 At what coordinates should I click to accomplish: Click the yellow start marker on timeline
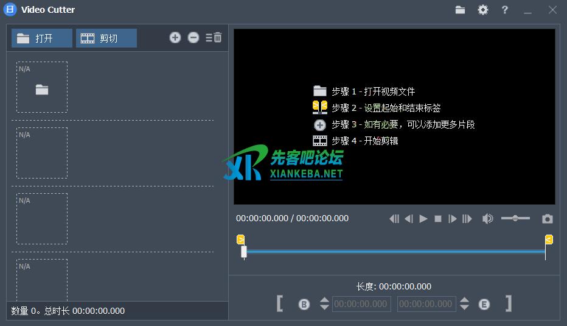pos(240,239)
